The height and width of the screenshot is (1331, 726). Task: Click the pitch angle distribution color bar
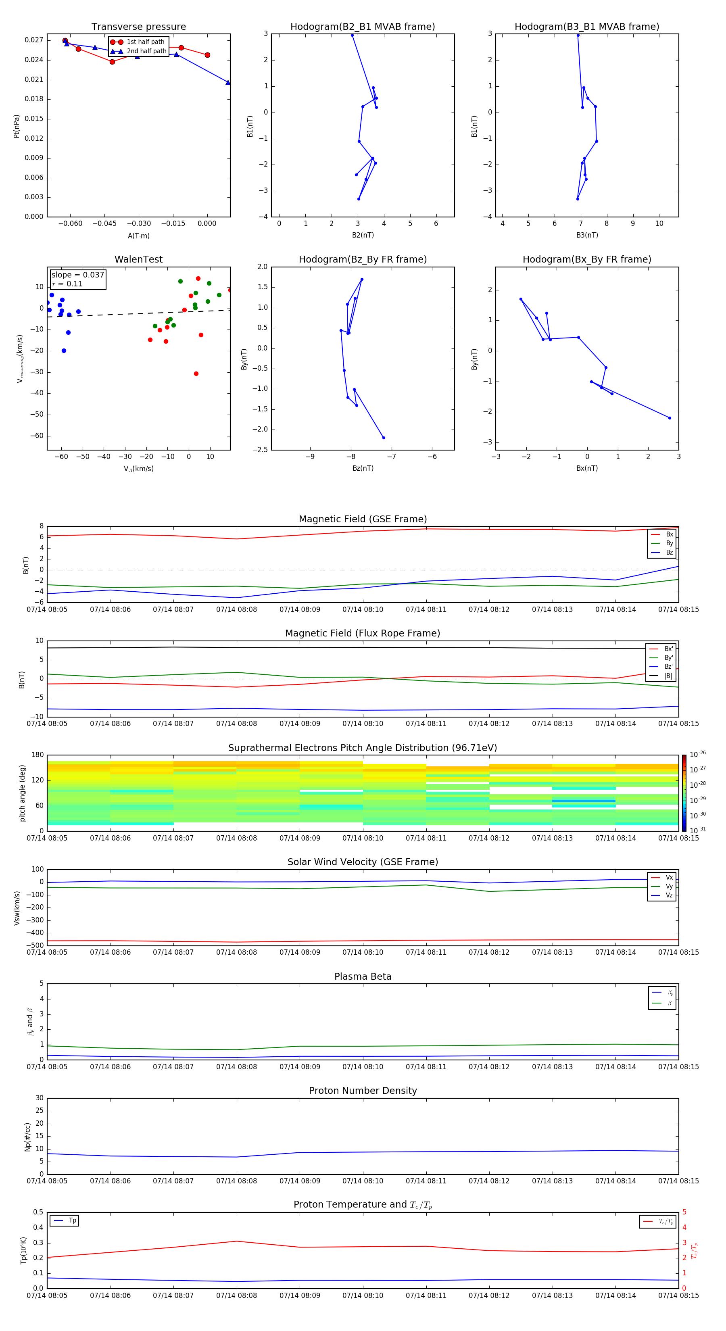(684, 793)
